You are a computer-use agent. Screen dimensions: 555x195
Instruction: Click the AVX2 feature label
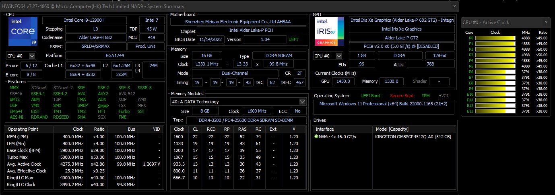[103, 94]
